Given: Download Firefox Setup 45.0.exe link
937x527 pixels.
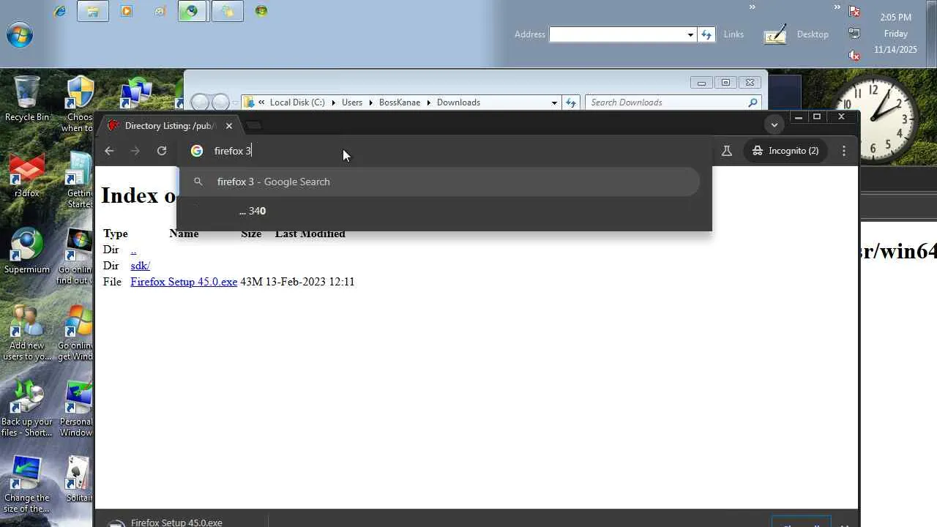Looking at the screenshot, I should click(184, 282).
